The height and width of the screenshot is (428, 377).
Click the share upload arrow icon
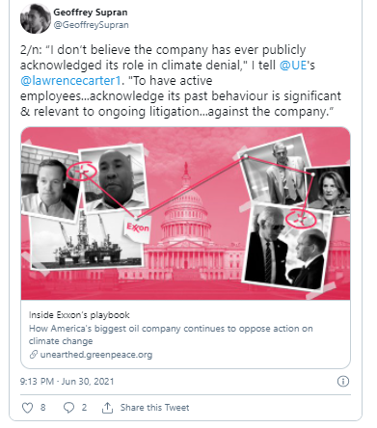pyautogui.click(x=107, y=408)
